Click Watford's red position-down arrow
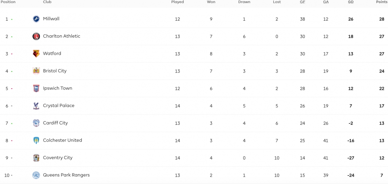The height and width of the screenshot is (184, 388). tap(12, 54)
